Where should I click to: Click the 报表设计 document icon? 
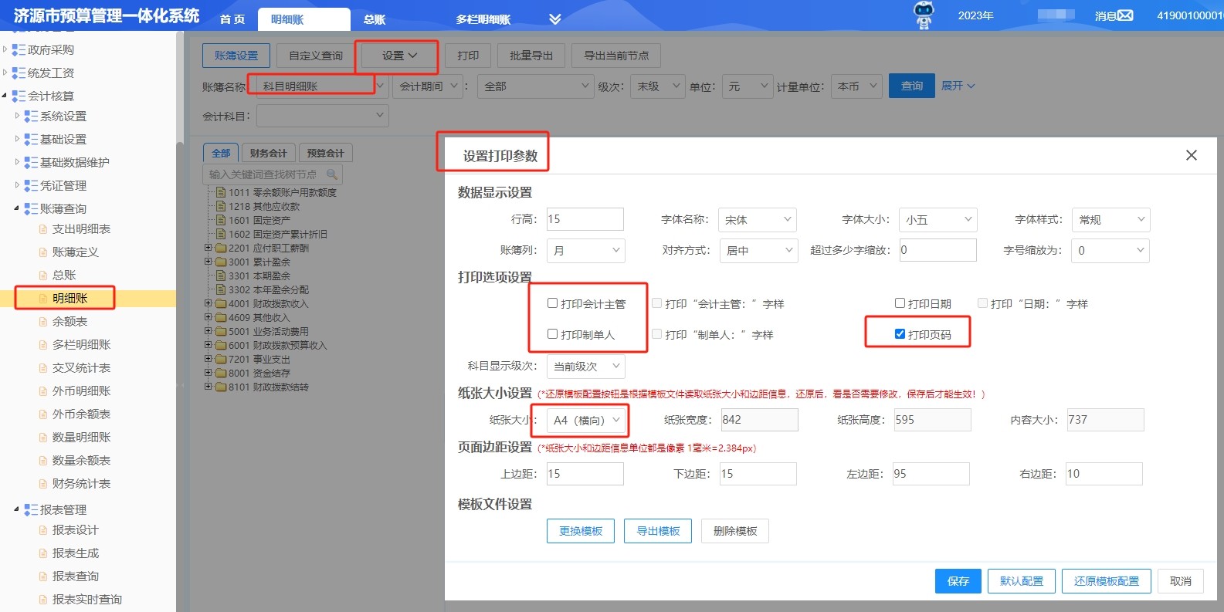tap(43, 530)
